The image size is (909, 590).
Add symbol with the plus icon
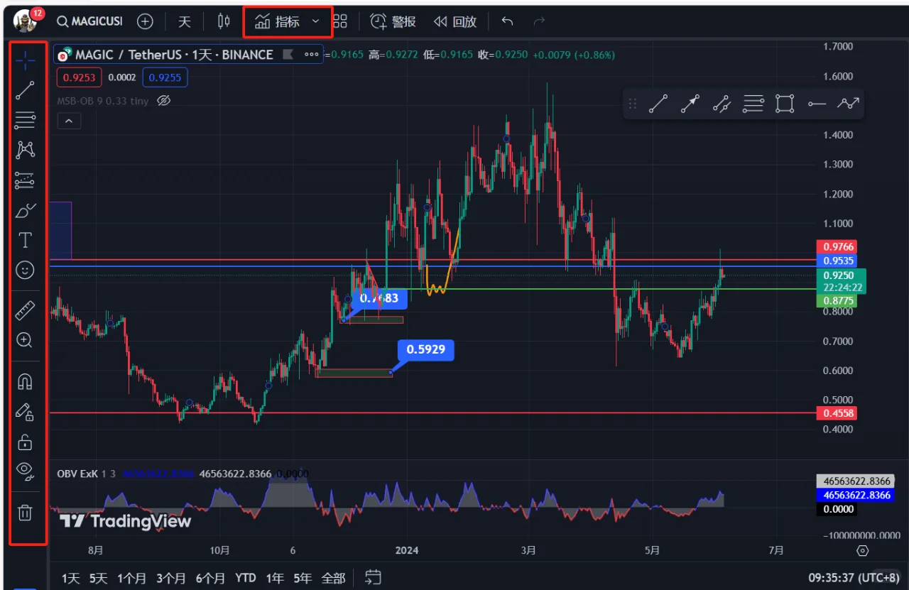pos(145,21)
